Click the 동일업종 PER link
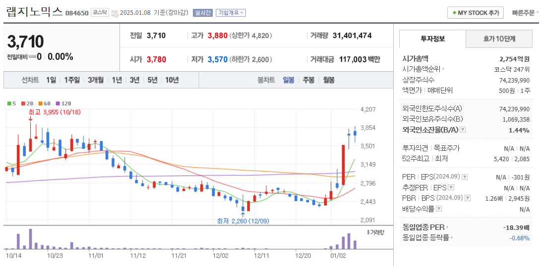This screenshot has height=266, width=542. pos(423,227)
